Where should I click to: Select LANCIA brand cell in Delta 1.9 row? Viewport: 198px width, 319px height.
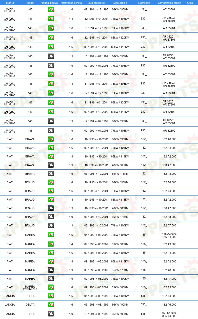pos(10,314)
